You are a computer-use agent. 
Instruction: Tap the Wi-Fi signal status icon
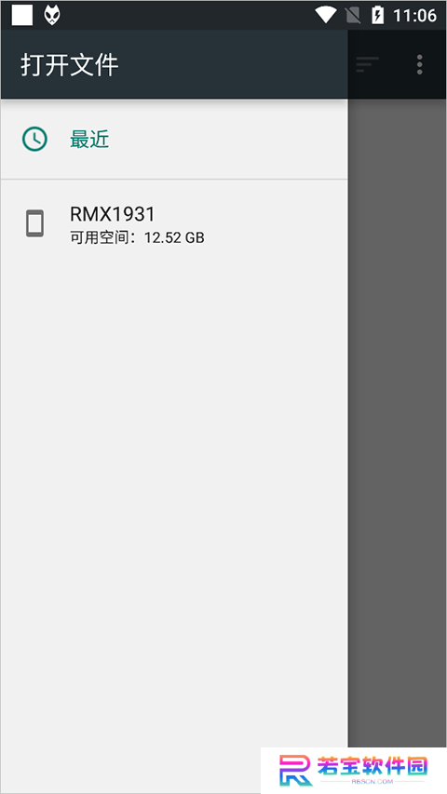[x=325, y=15]
